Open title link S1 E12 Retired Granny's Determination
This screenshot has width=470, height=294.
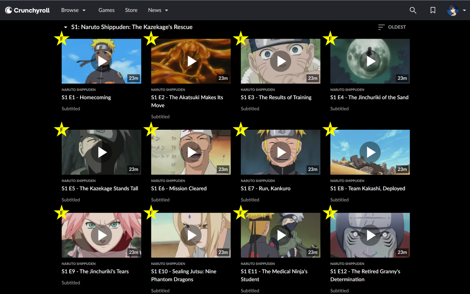pyautogui.click(x=365, y=276)
